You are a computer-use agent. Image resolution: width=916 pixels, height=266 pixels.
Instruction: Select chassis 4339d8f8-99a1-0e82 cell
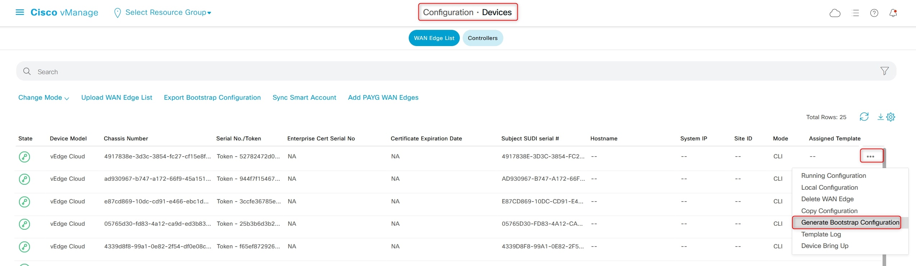pos(158,247)
